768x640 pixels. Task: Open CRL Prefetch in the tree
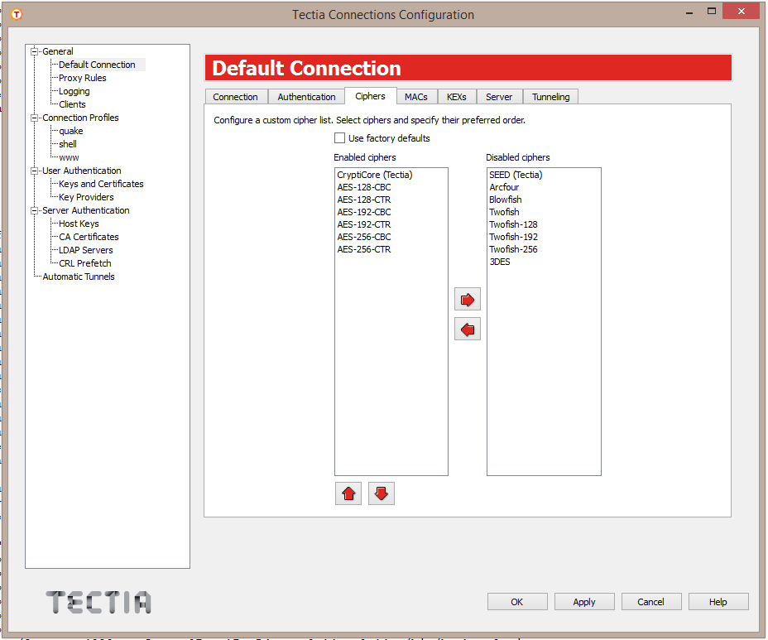(84, 263)
